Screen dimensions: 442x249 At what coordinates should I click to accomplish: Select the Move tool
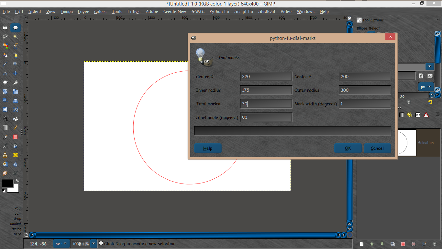[15, 73]
